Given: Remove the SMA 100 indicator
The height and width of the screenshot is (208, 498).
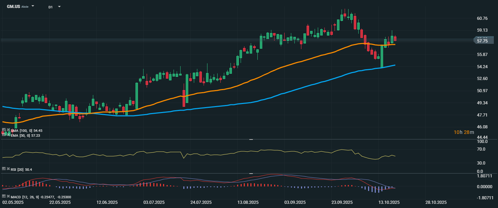Looking at the screenshot, I should tap(8, 130).
